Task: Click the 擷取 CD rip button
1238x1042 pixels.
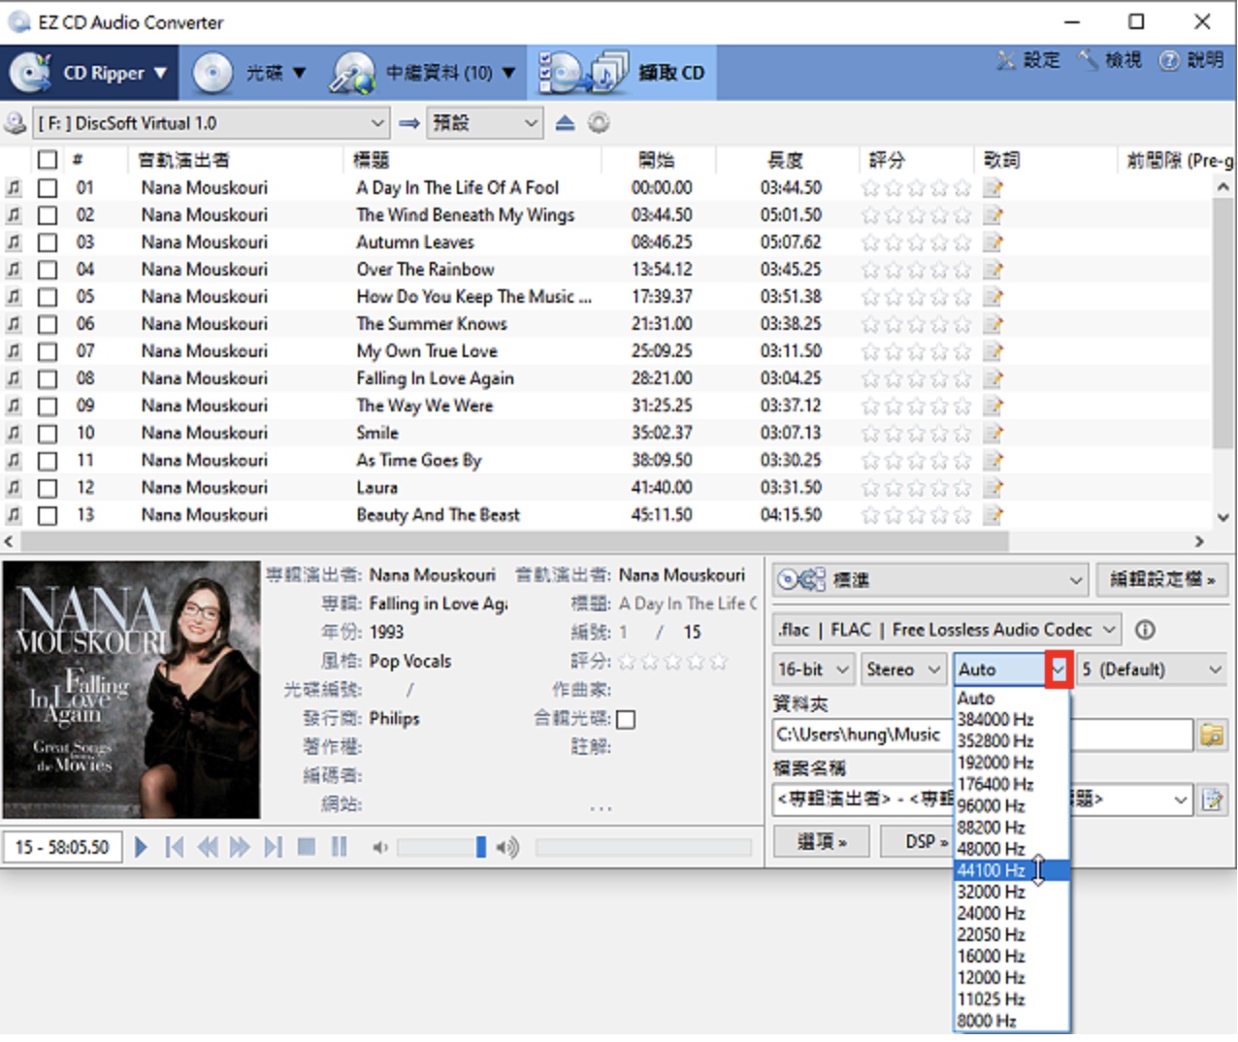Action: (622, 73)
